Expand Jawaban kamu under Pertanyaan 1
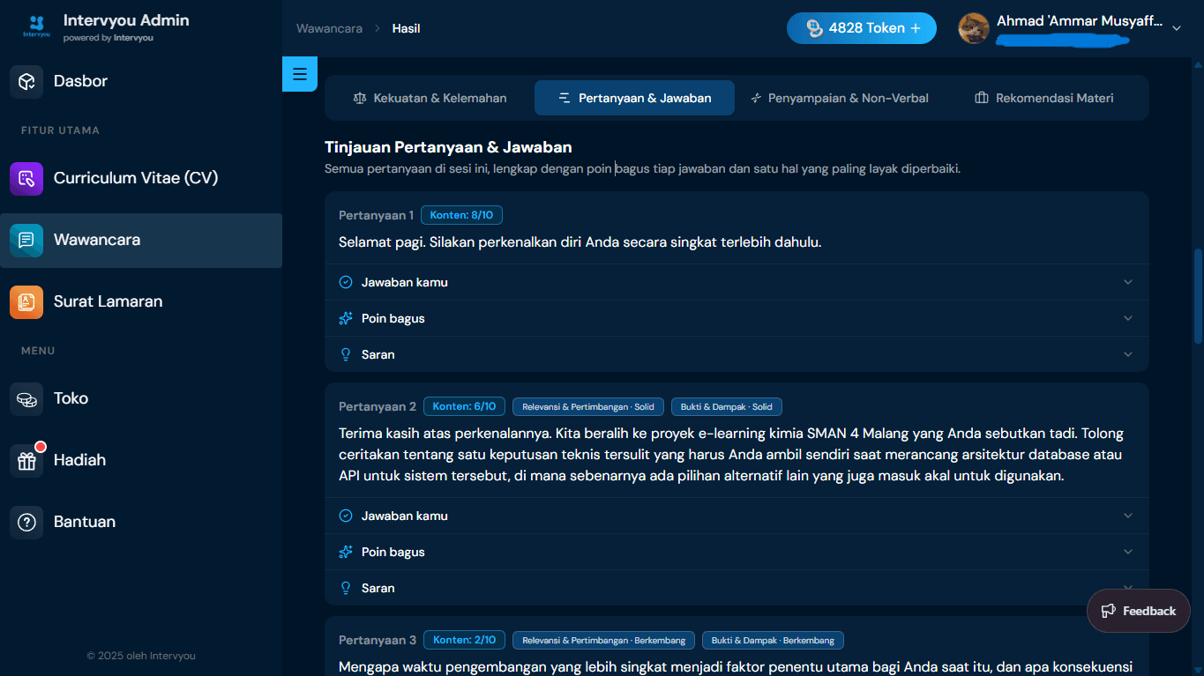 737,282
